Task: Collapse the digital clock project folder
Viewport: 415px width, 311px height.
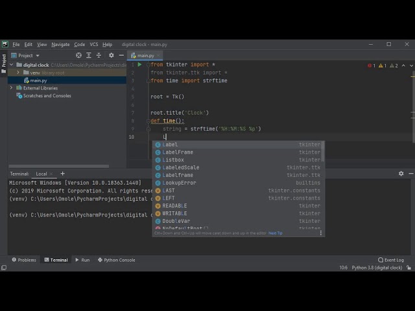Action: pos(12,65)
